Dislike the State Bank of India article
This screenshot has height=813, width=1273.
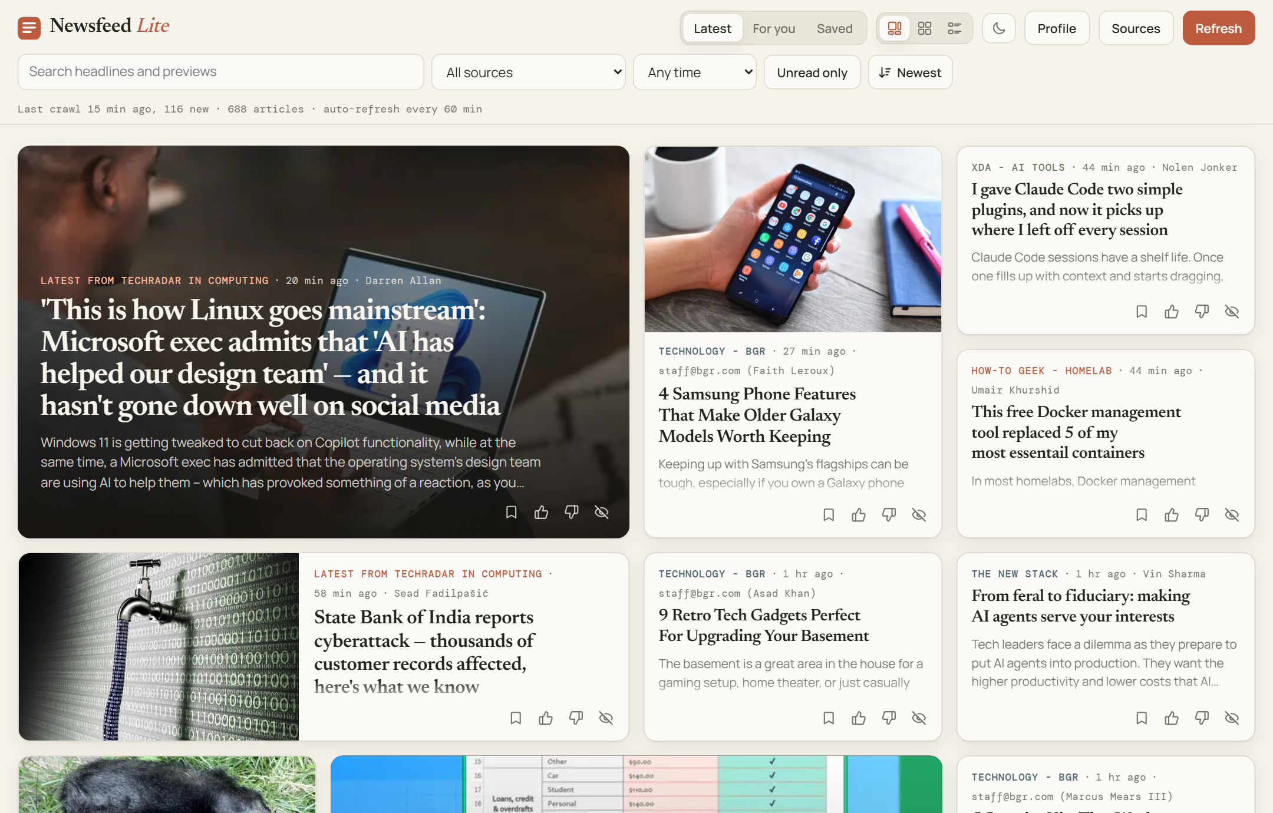[576, 718]
